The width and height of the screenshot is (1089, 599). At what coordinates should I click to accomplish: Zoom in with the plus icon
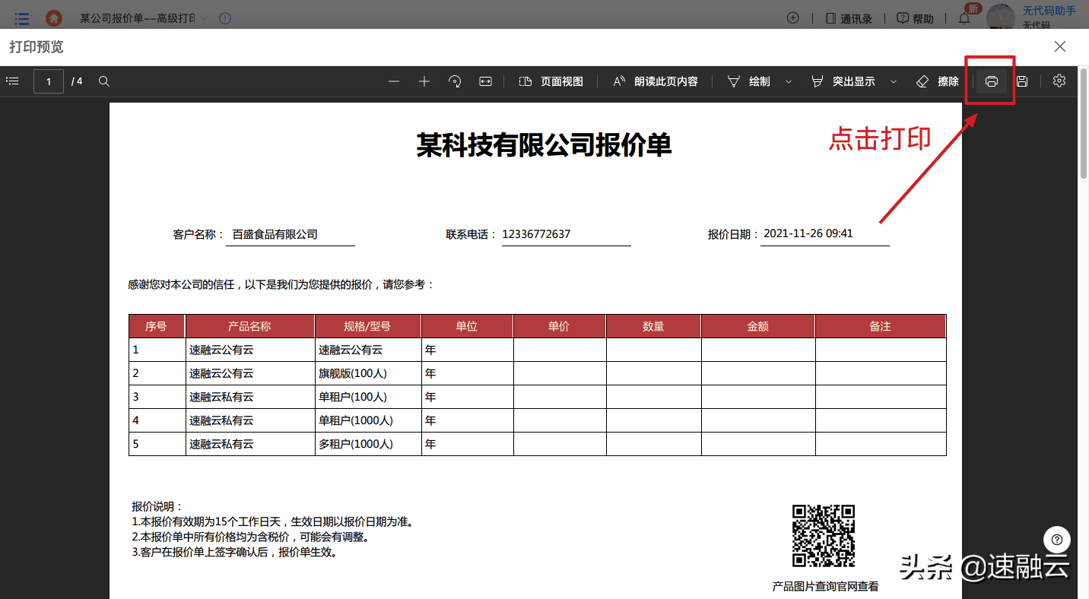(424, 81)
